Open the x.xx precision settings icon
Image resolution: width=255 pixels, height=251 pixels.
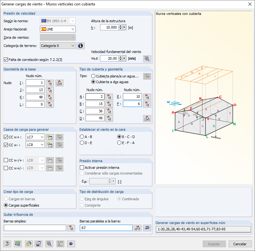[x=60, y=244]
